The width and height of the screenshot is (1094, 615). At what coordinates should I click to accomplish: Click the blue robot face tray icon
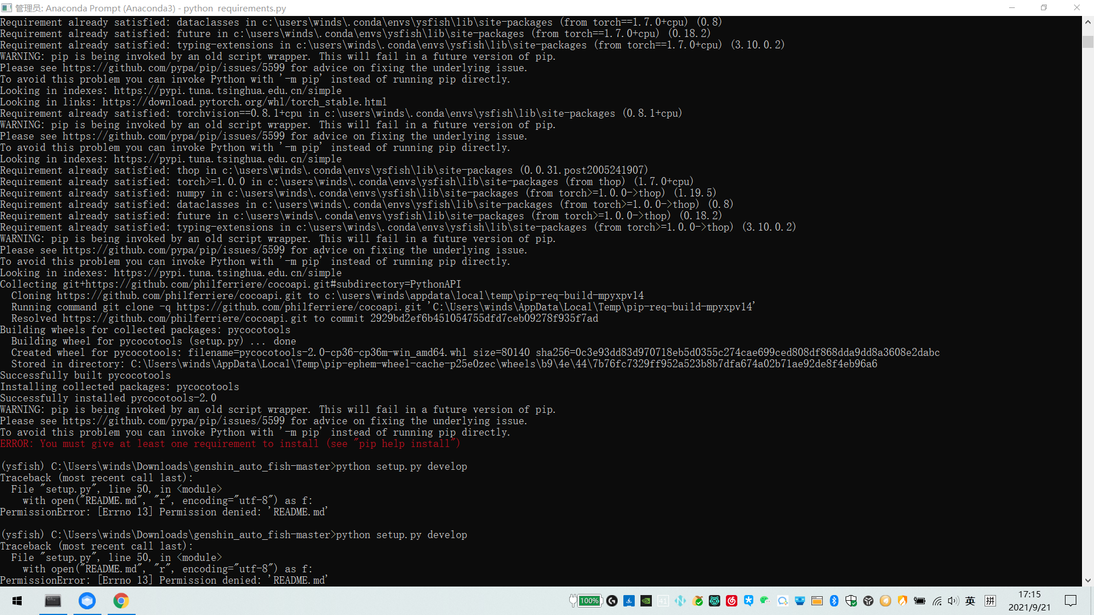800,601
